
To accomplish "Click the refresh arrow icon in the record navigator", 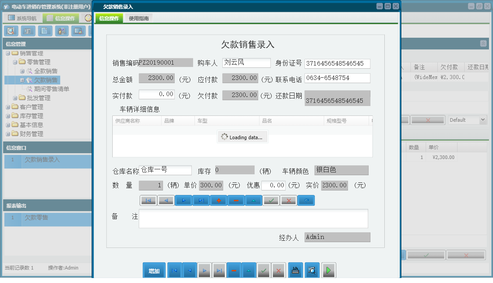I will (305, 200).
